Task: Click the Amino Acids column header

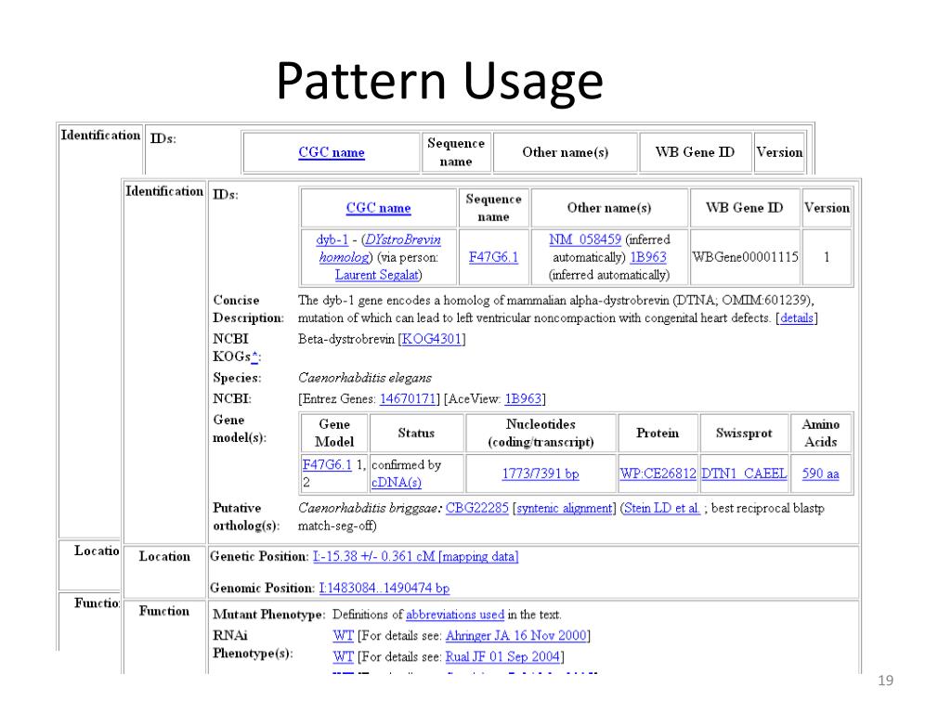Action: [x=821, y=433]
